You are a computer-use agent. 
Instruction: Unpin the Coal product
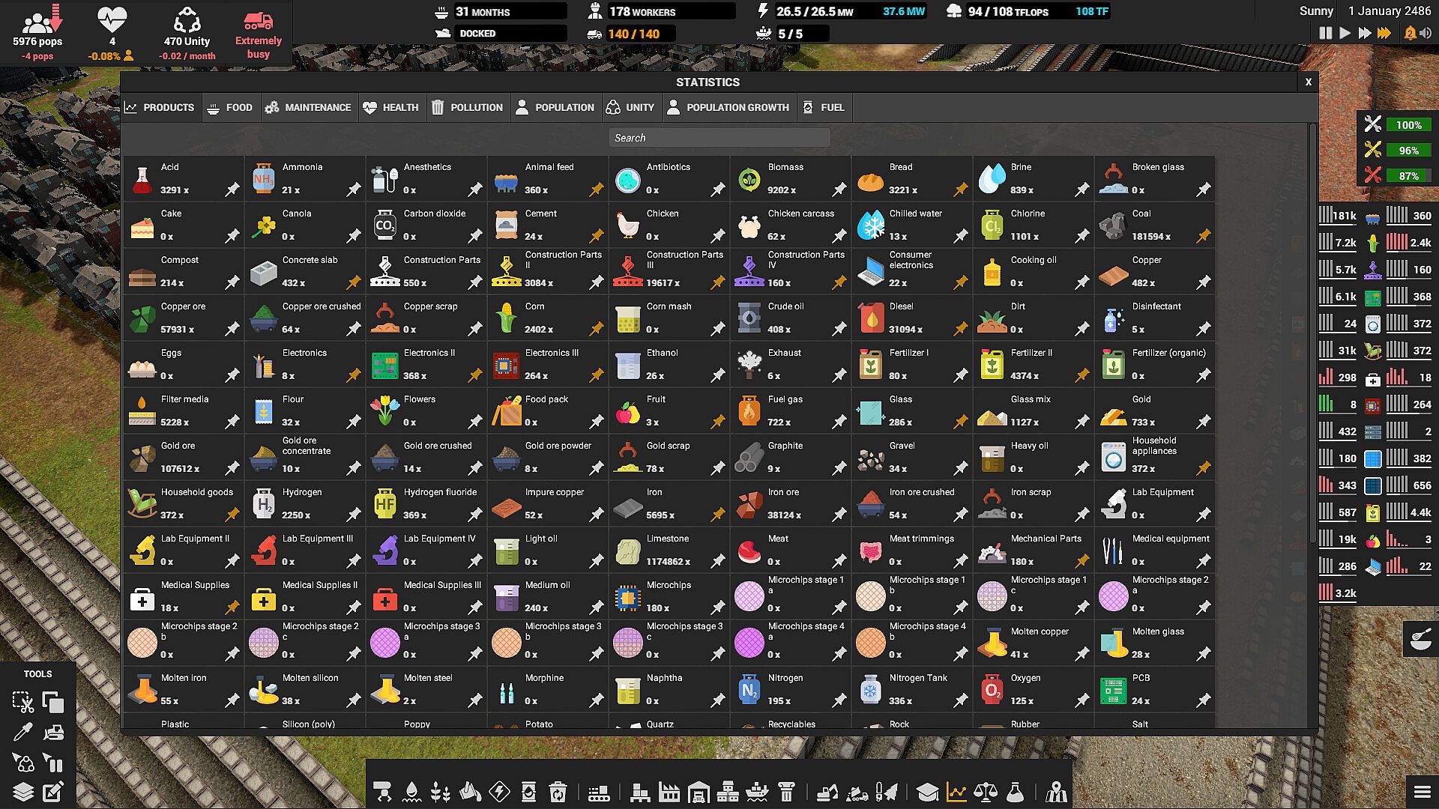[x=1203, y=236]
